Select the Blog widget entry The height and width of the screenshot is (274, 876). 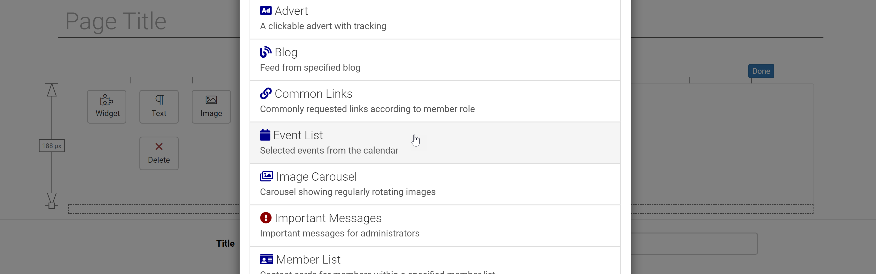tap(435, 60)
